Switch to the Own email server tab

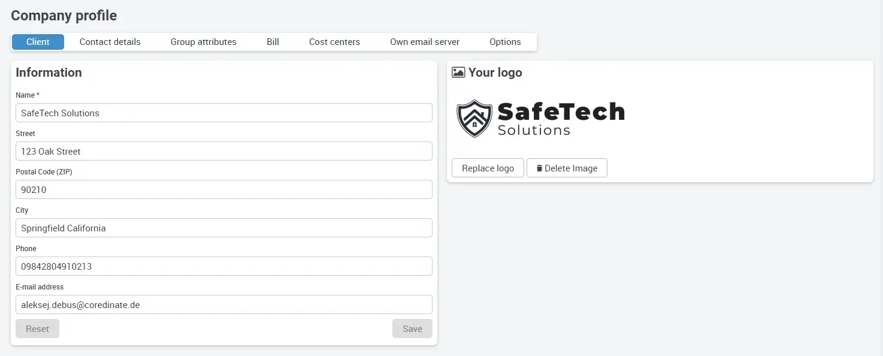(x=424, y=41)
